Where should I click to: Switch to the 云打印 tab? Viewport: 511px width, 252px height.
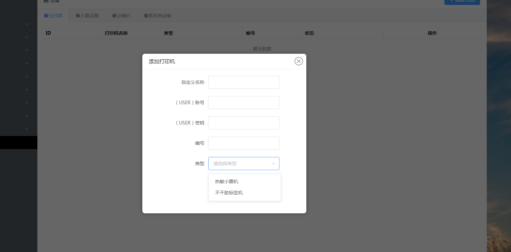click(x=53, y=15)
